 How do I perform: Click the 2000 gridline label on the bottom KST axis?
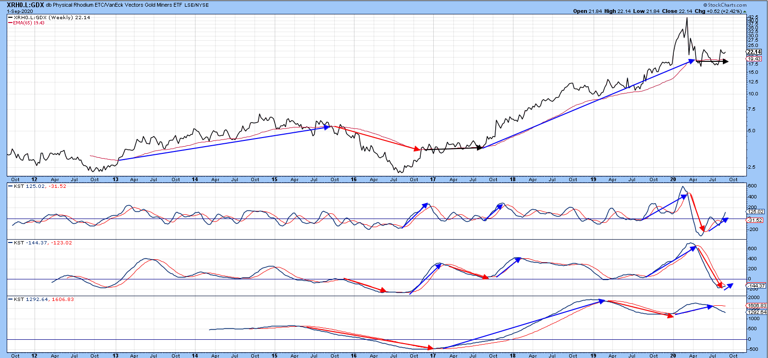[x=753, y=297]
